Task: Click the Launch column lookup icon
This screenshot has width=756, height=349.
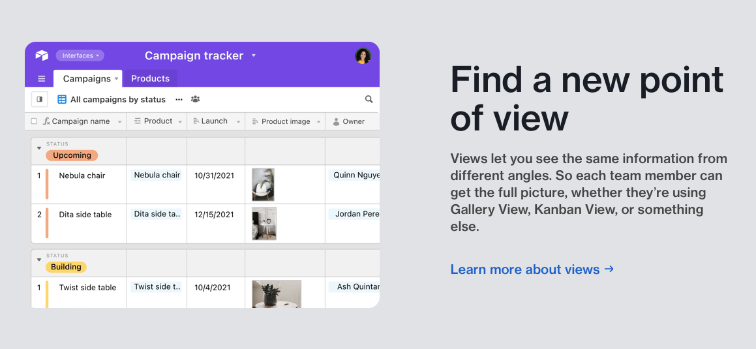Action: [196, 121]
